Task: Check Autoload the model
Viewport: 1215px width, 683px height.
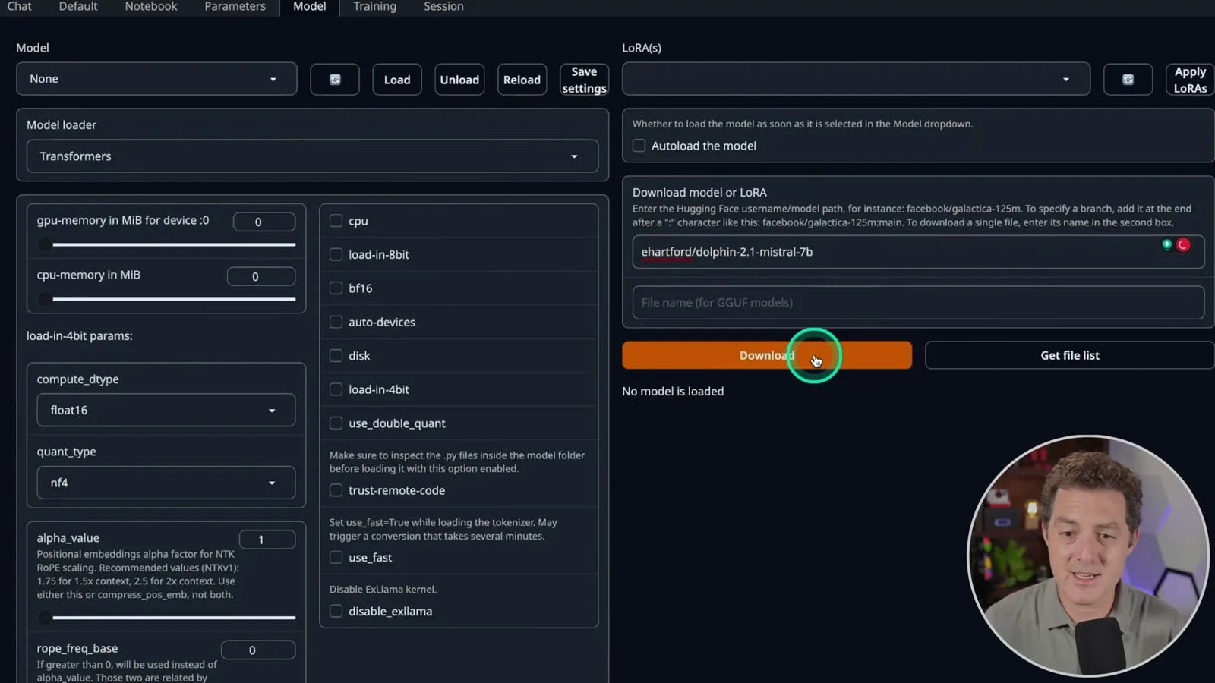Action: [639, 146]
